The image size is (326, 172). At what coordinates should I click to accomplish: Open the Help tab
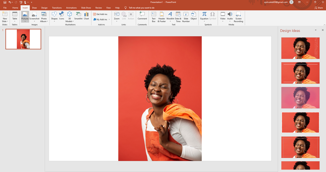117,8
